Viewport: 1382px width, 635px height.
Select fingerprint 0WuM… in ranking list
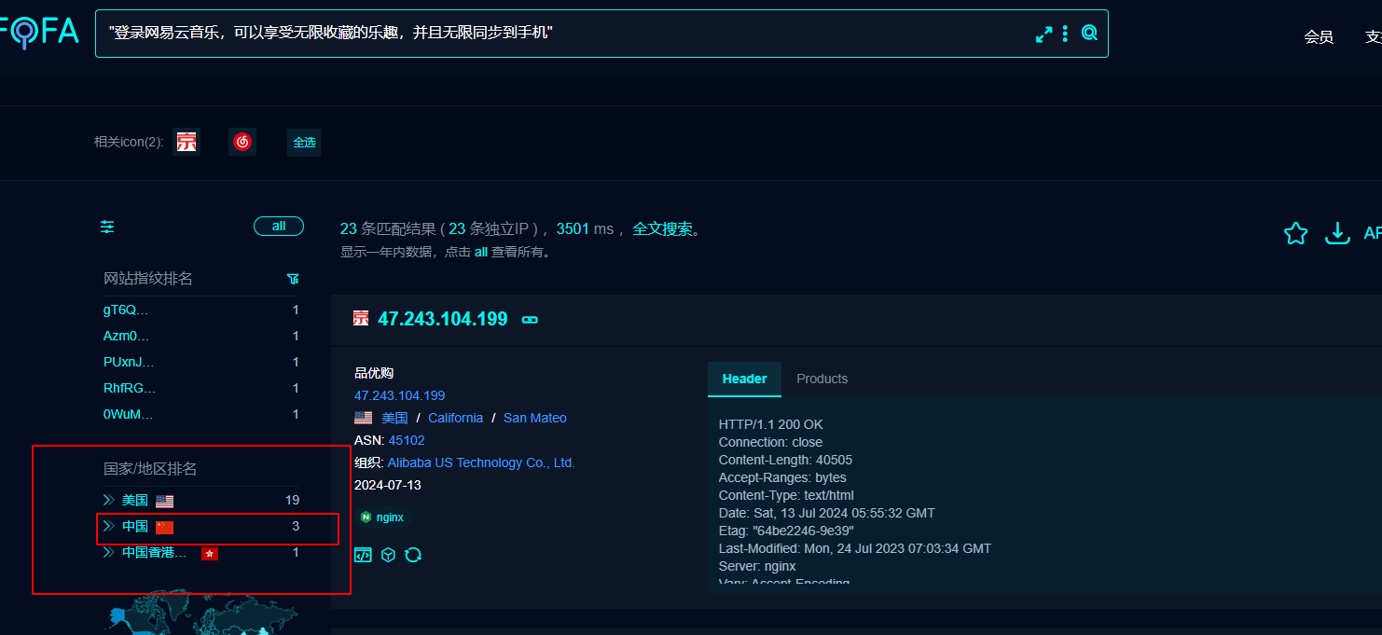pos(128,414)
